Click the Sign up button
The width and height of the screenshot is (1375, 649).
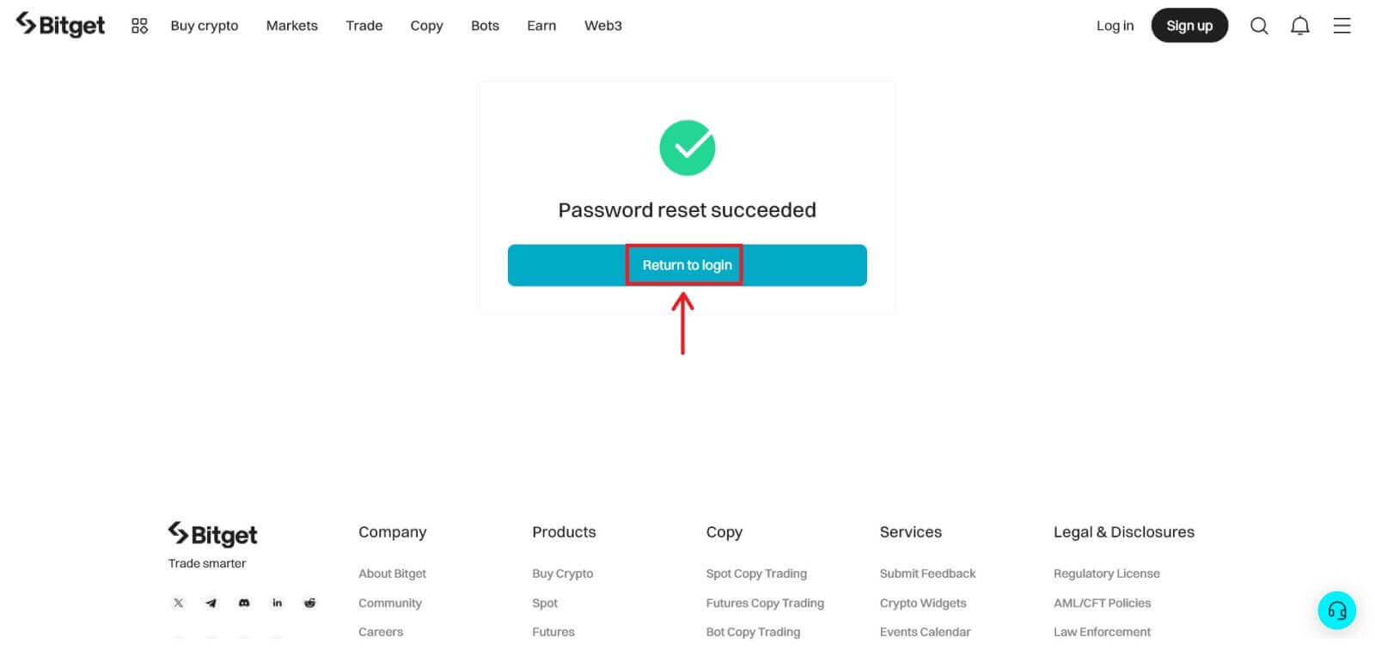(x=1189, y=26)
